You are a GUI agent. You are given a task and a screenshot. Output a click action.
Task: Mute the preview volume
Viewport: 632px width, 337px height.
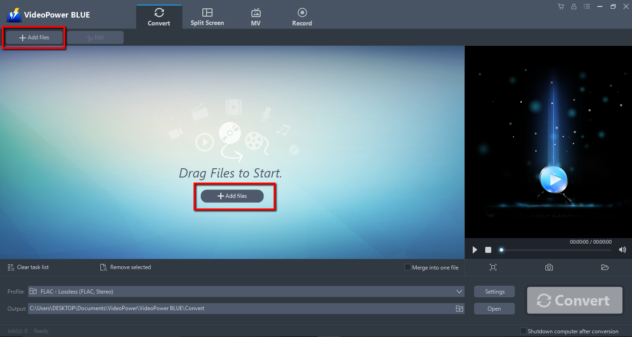tap(622, 250)
